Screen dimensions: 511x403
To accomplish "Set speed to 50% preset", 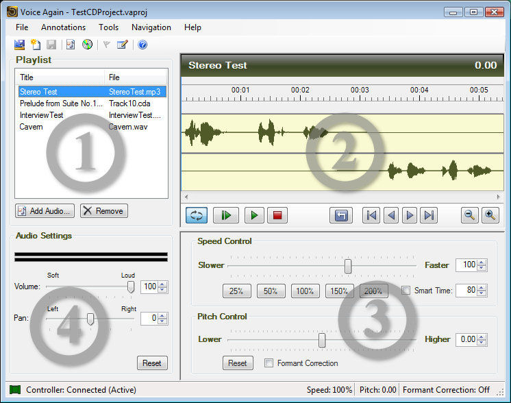I will pos(271,291).
